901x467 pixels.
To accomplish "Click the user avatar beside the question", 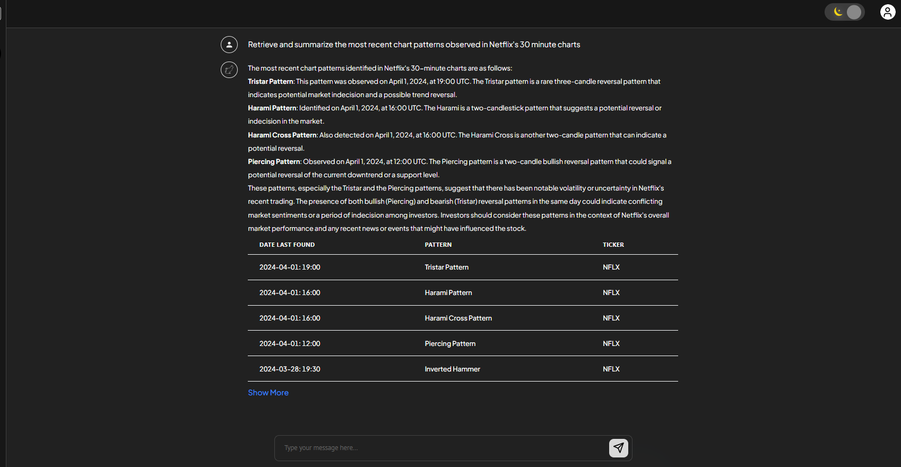I will tap(229, 45).
